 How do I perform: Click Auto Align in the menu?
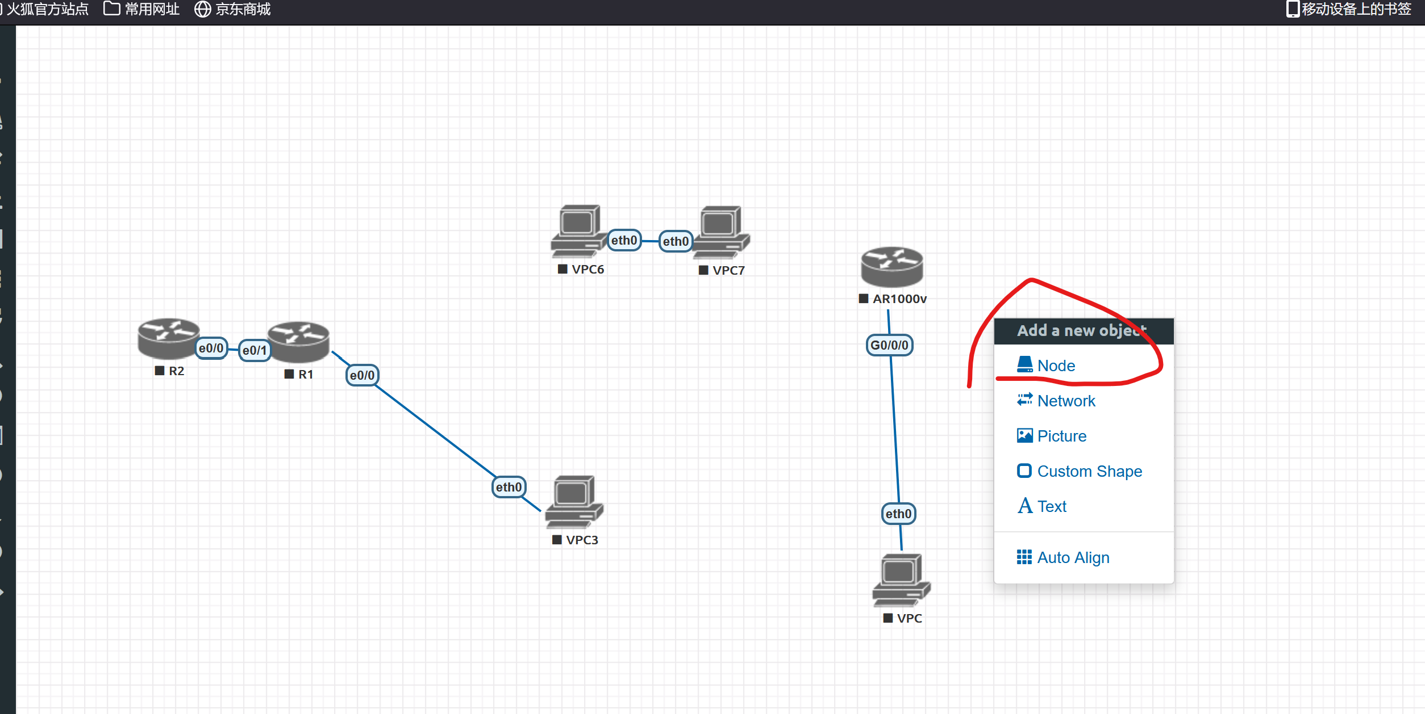[1073, 557]
